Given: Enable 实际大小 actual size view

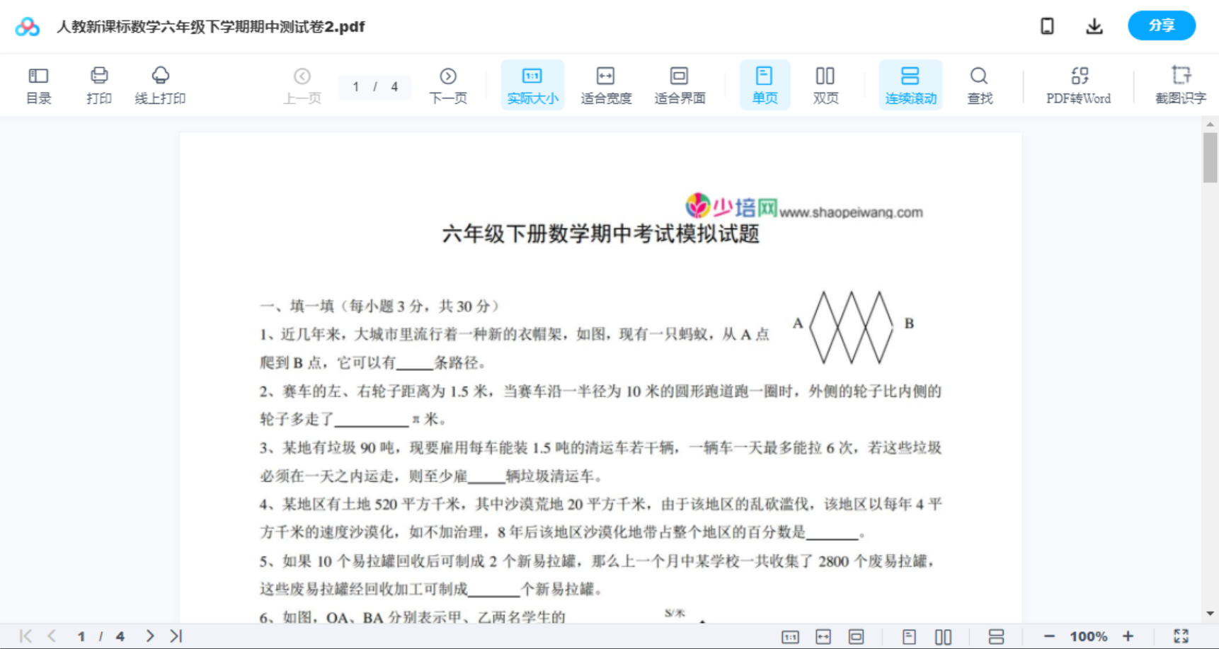Looking at the screenshot, I should 532,84.
